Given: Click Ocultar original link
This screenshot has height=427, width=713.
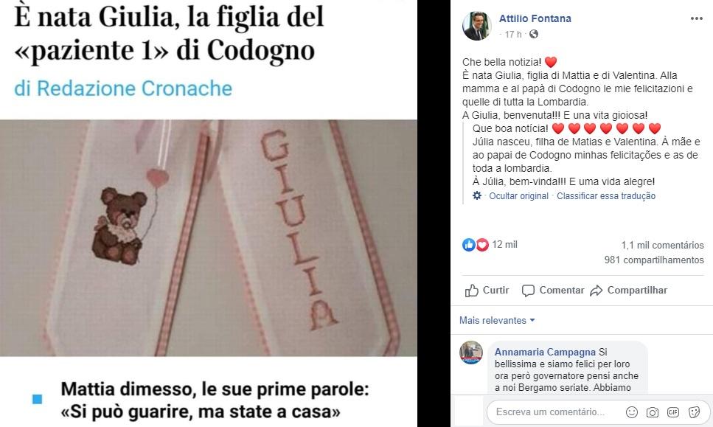Looking at the screenshot, I should coord(518,196).
